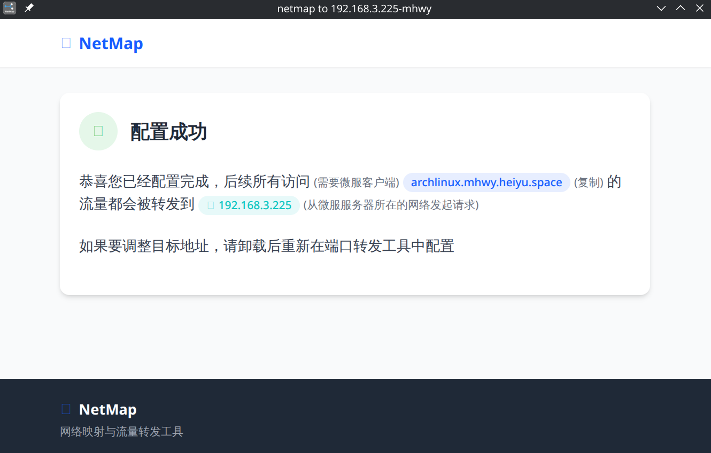Click the footer NetMap logo icon
This screenshot has width=711, height=453.
coord(66,409)
